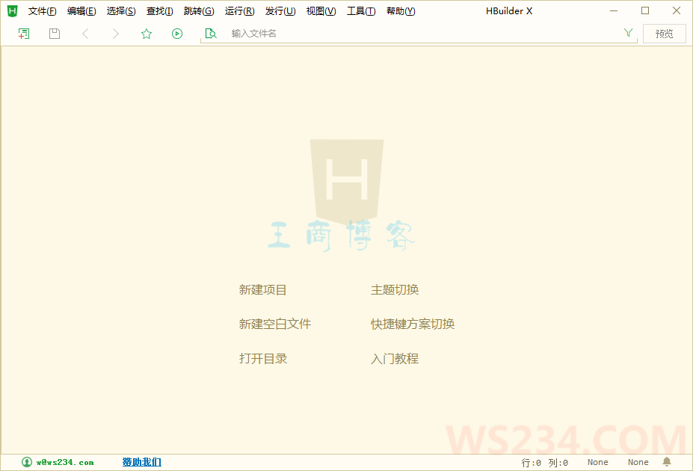Open the 编辑(E) menu
This screenshot has height=471, width=693.
81,11
